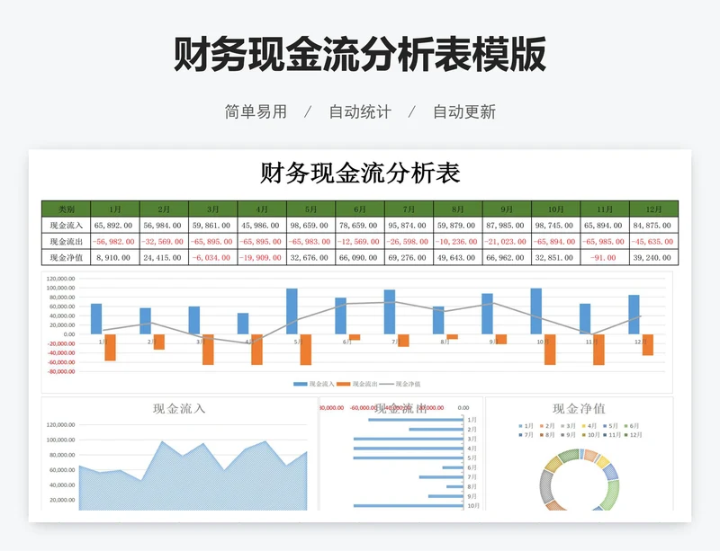Click the 财务现金流分析表 sheet title

click(x=360, y=173)
